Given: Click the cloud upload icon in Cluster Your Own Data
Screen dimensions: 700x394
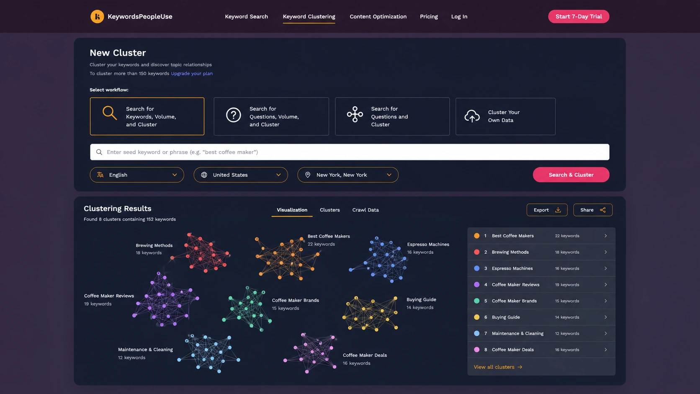Looking at the screenshot, I should [472, 116].
